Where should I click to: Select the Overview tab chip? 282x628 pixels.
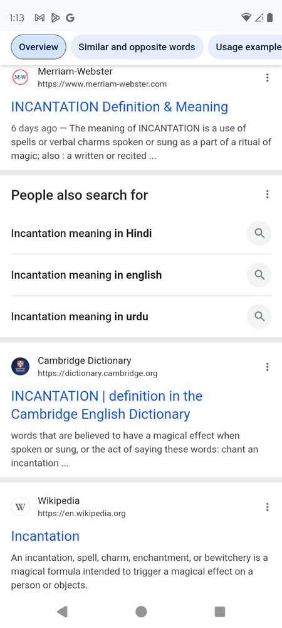tap(38, 47)
